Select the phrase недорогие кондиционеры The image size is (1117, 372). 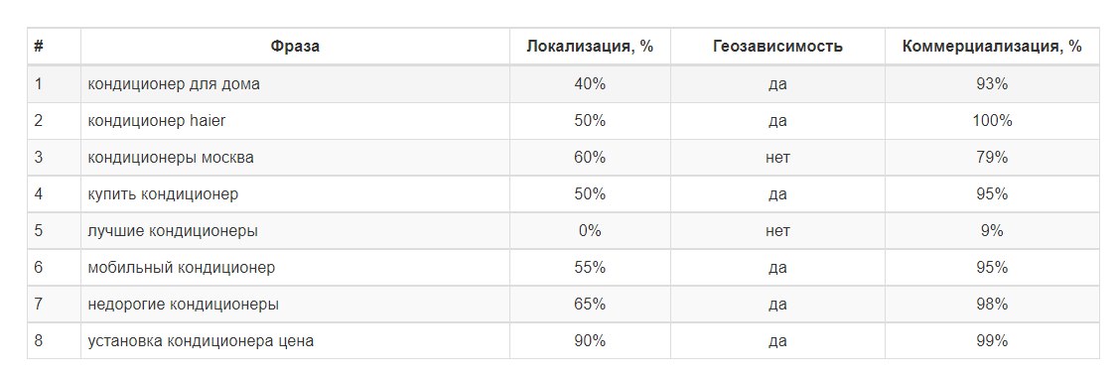point(183,305)
